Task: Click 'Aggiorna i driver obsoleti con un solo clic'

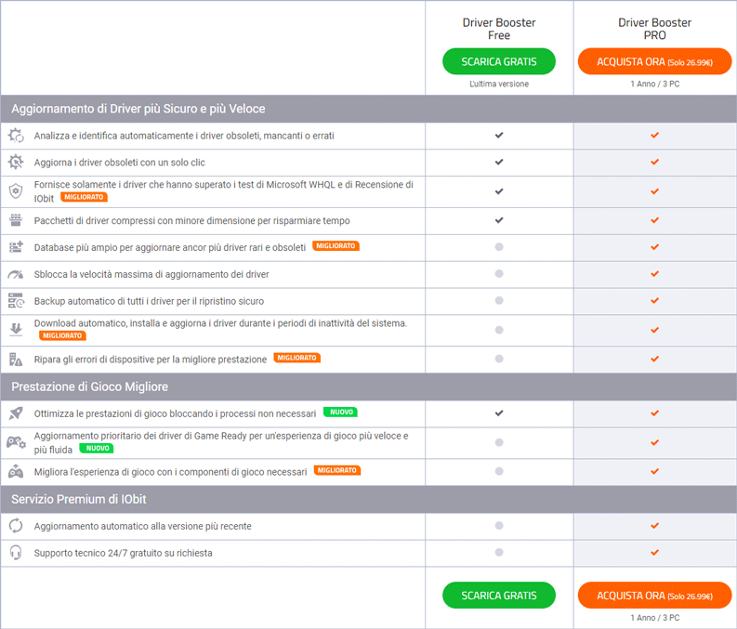Action: [119, 163]
